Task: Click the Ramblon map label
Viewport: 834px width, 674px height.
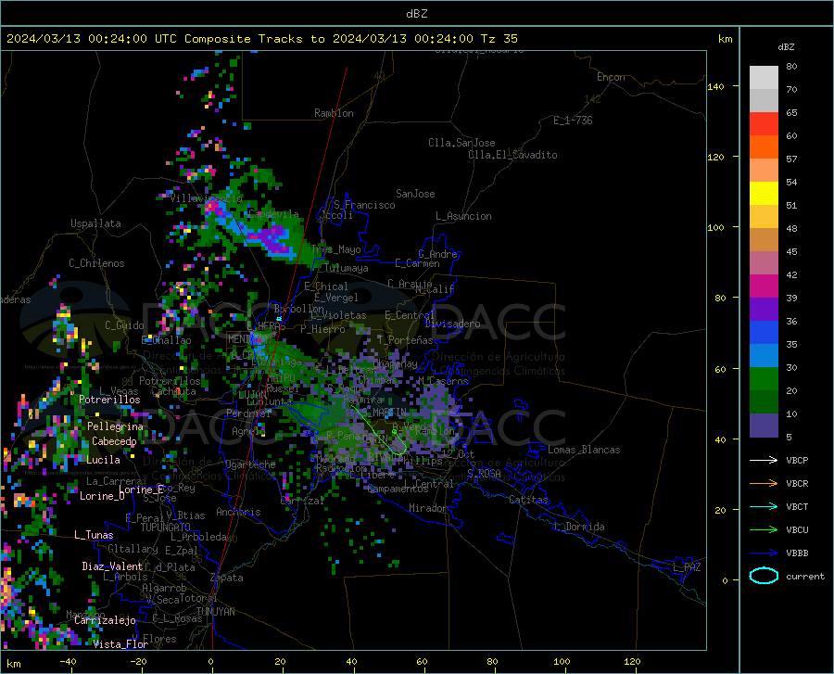Action: click(334, 113)
